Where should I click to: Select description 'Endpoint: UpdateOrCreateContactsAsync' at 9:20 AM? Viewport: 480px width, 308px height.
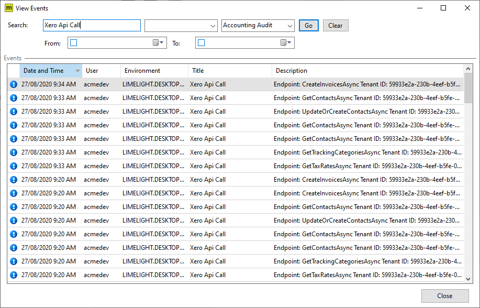click(367, 221)
